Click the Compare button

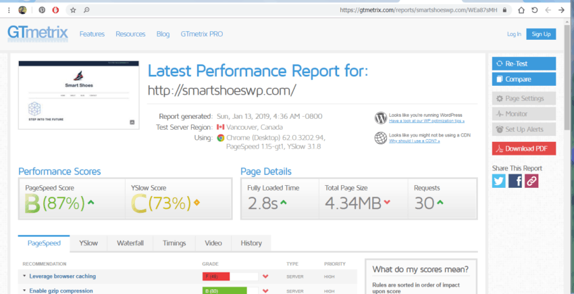click(524, 79)
